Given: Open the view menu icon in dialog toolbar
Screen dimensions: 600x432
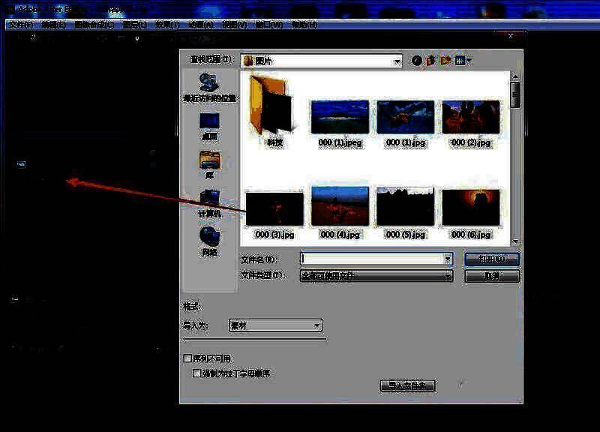Looking at the screenshot, I should tap(463, 61).
